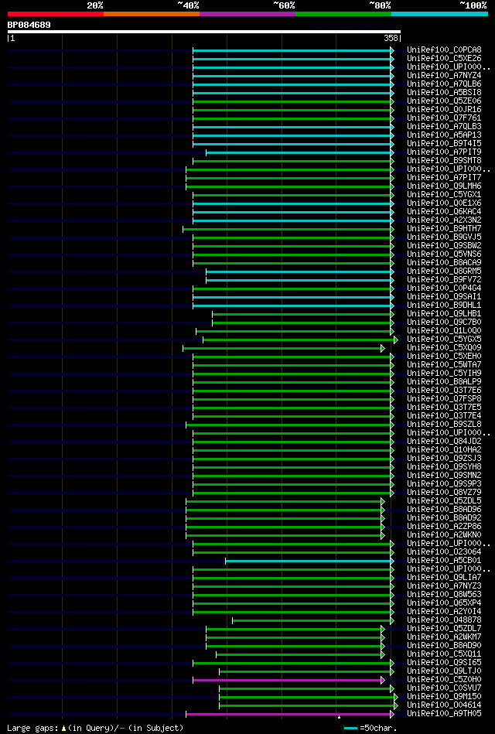
Task: Click the cyan ~100% identity legend segment
Action: click(440, 14)
